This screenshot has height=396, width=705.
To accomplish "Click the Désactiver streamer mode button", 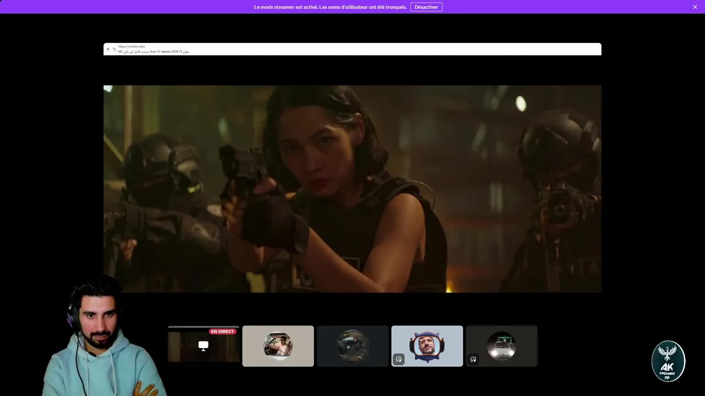I will point(426,7).
